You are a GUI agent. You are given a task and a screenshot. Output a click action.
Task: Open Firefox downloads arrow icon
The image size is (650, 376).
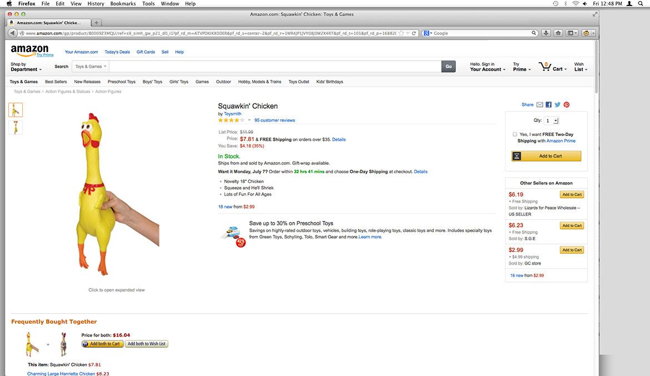point(546,33)
